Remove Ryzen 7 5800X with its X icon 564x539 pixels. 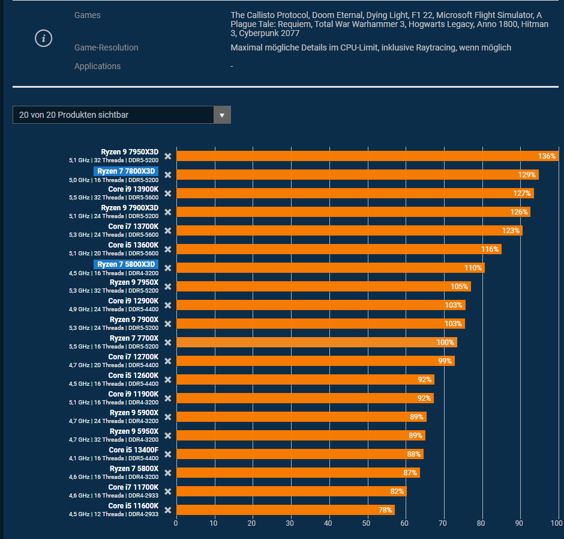(x=167, y=473)
